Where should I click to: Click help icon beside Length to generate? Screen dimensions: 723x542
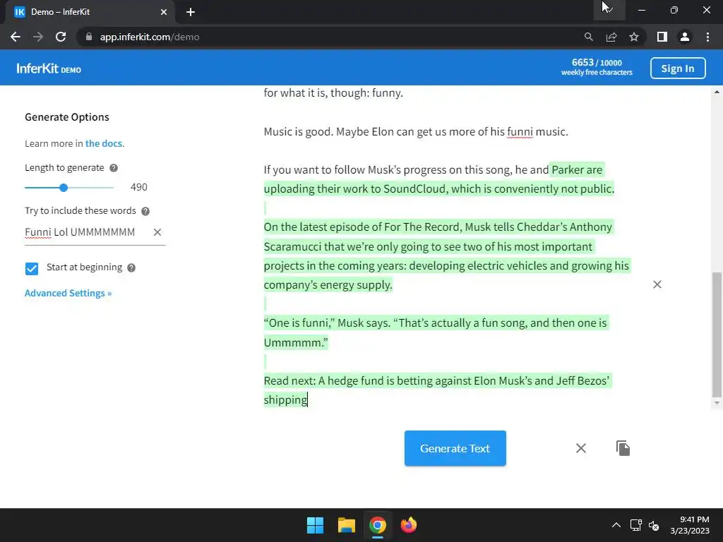point(114,168)
